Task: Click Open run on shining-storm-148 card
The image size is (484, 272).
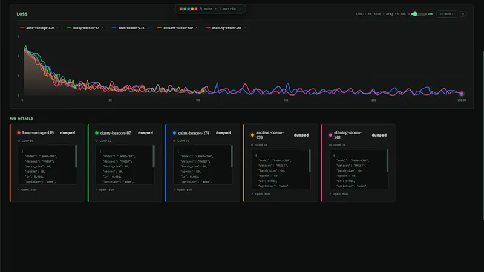Action: coord(339,194)
